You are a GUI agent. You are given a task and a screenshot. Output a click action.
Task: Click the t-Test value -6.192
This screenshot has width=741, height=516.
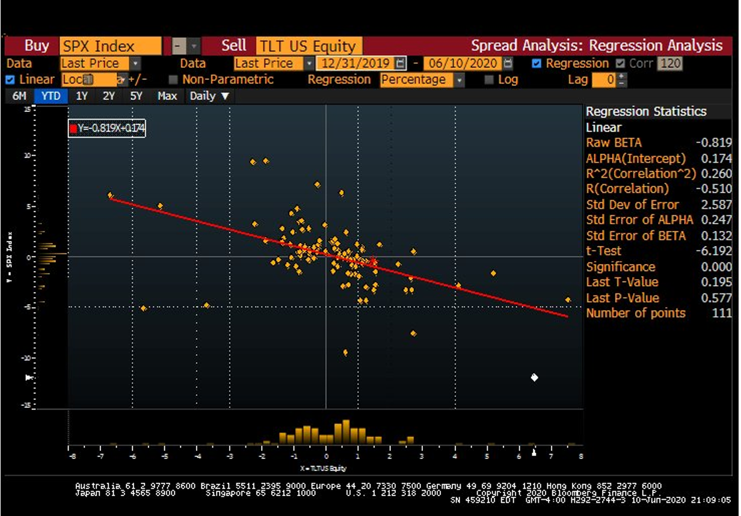[x=714, y=251]
